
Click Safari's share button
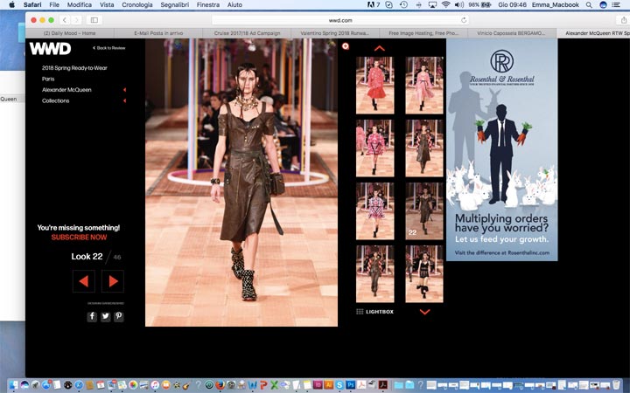coord(624,20)
